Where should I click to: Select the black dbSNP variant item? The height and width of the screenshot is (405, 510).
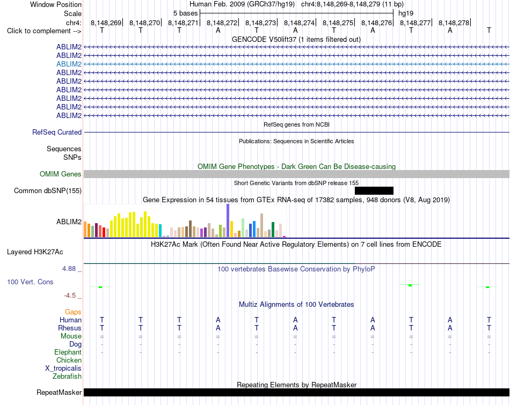coord(374,190)
